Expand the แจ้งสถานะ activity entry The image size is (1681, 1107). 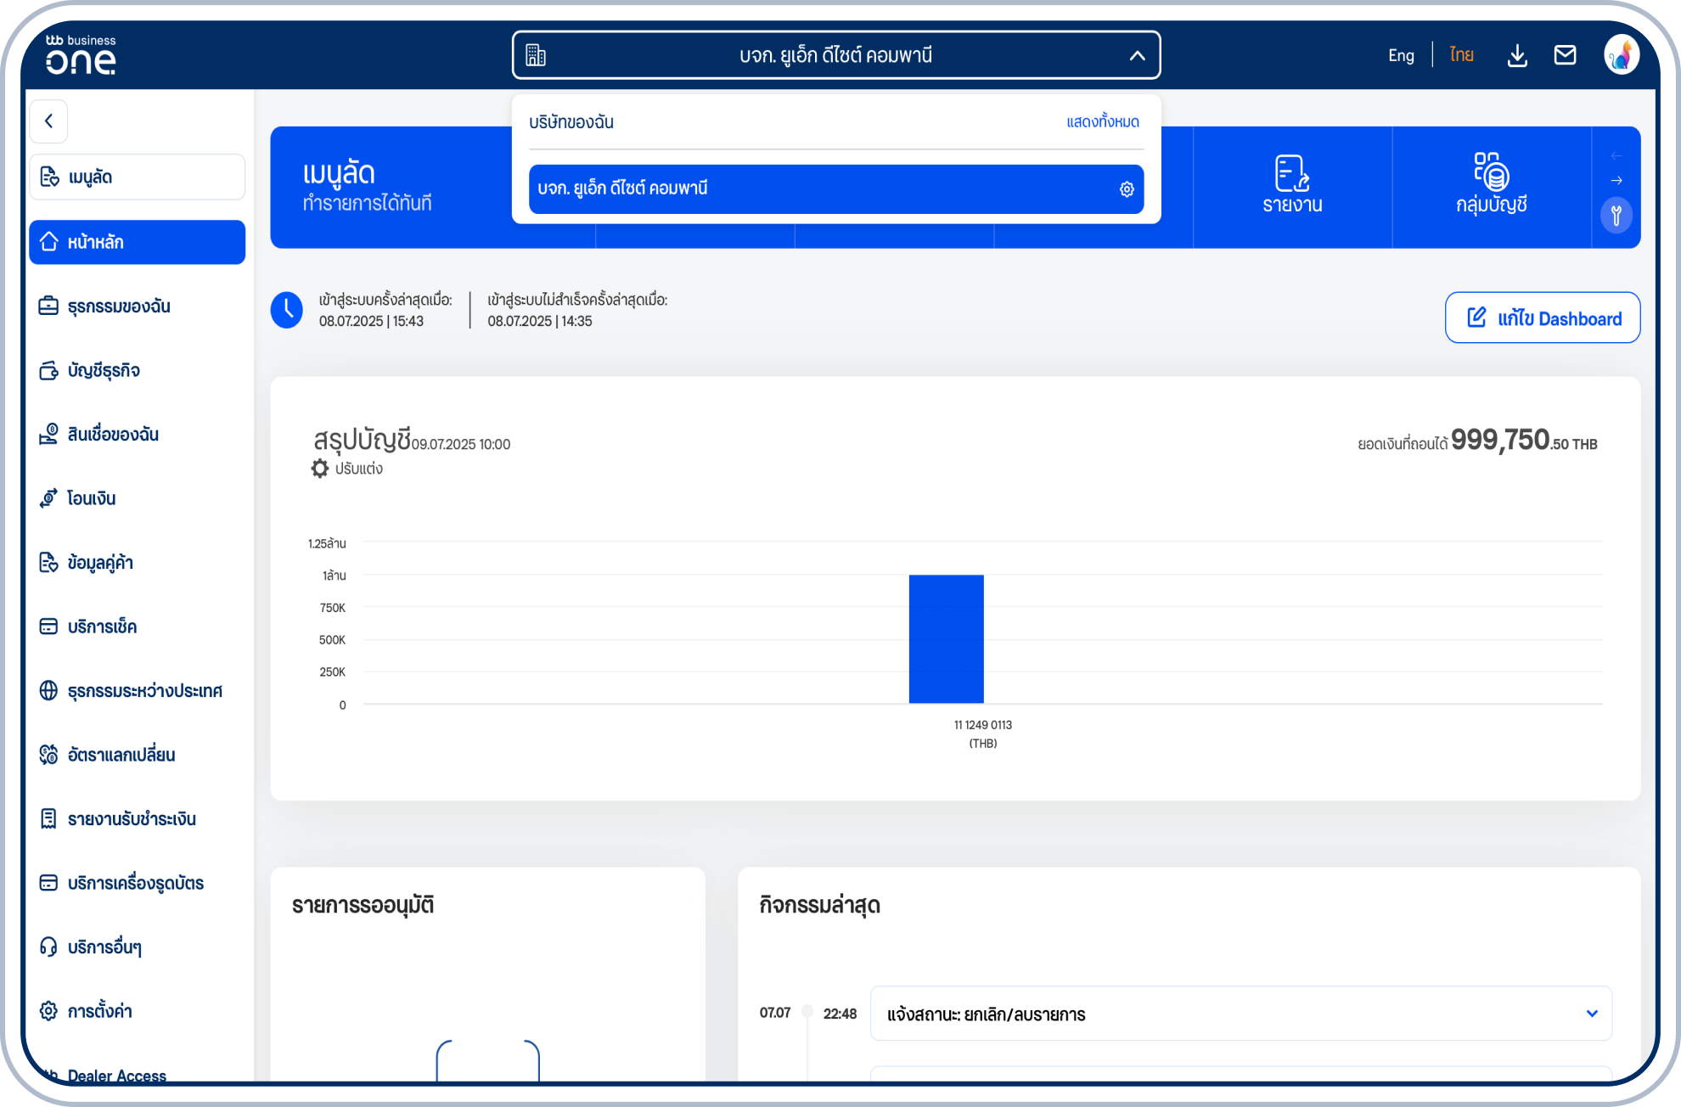[1591, 1014]
